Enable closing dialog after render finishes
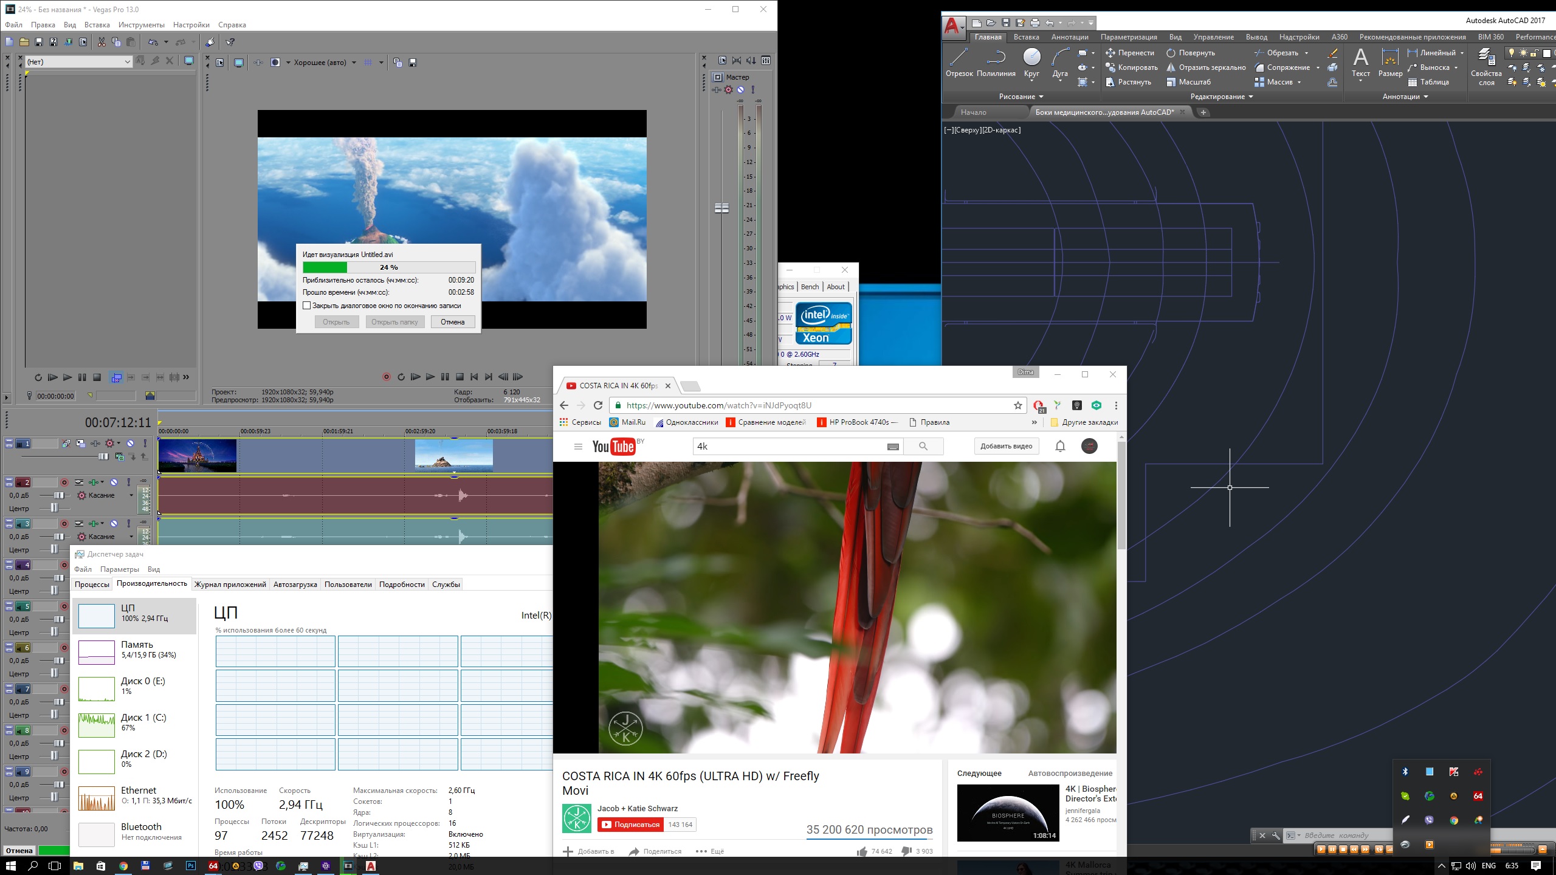Image resolution: width=1556 pixels, height=875 pixels. click(307, 306)
